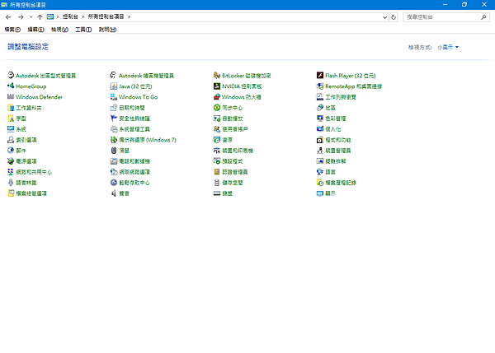Open the Flash Player (32 位元) icon
495x353 pixels.
(x=320, y=75)
